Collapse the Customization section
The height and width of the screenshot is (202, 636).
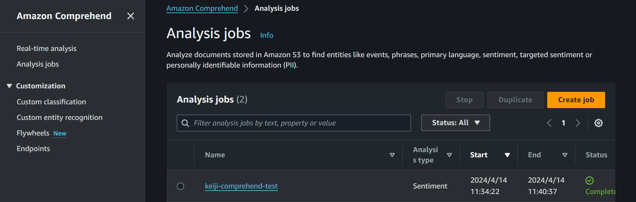[9, 86]
